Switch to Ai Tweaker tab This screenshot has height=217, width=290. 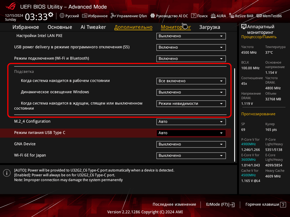point(93,27)
